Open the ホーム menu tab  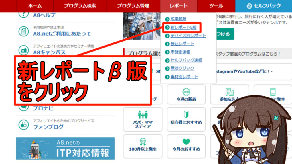tap(35, 6)
